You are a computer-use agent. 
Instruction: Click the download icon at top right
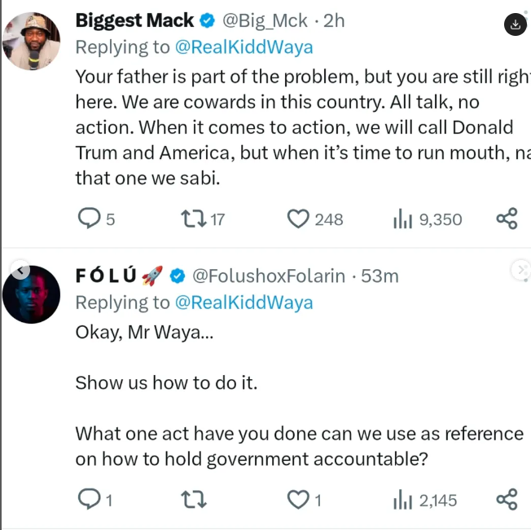[x=515, y=24]
